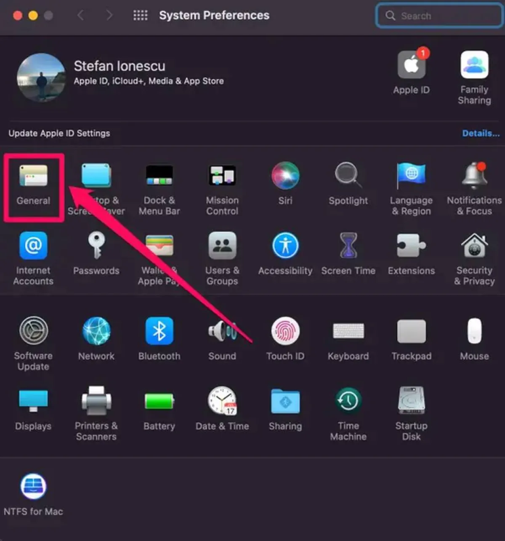Click the back navigation arrow
Screen dimensions: 505x541
(x=81, y=16)
